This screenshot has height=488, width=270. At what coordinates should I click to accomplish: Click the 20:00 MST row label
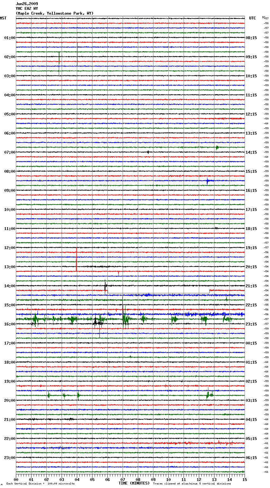(10, 401)
